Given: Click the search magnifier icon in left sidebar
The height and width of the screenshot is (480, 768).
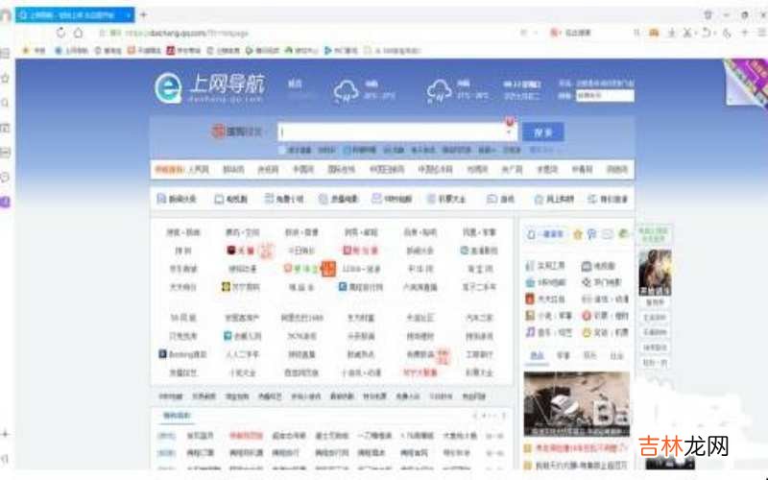Looking at the screenshot, I should coord(6,103).
